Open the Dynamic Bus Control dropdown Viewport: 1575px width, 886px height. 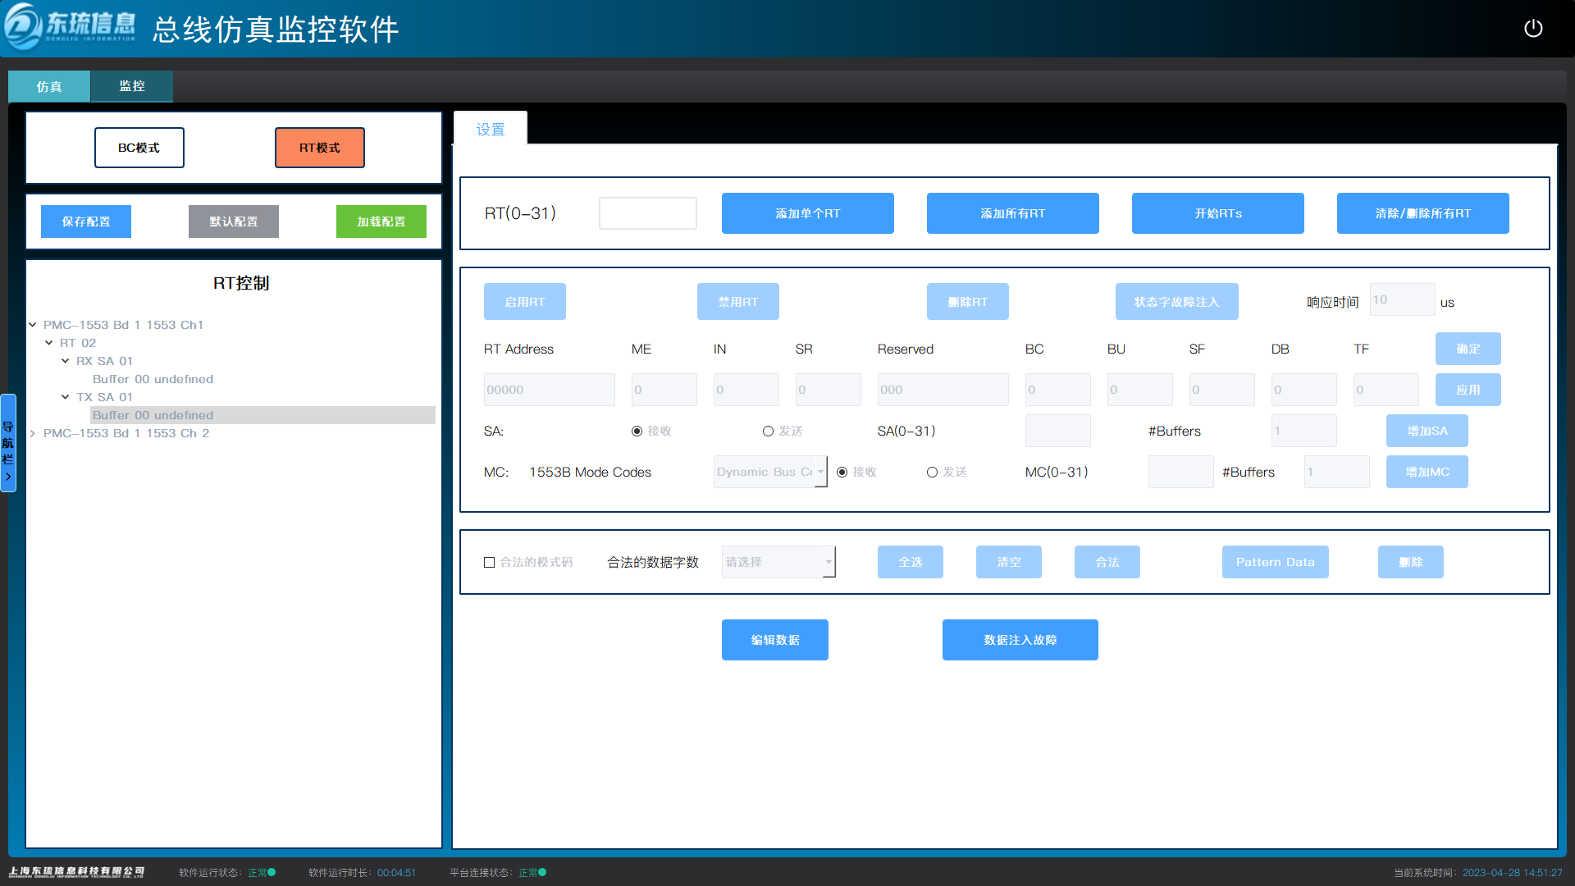(769, 472)
